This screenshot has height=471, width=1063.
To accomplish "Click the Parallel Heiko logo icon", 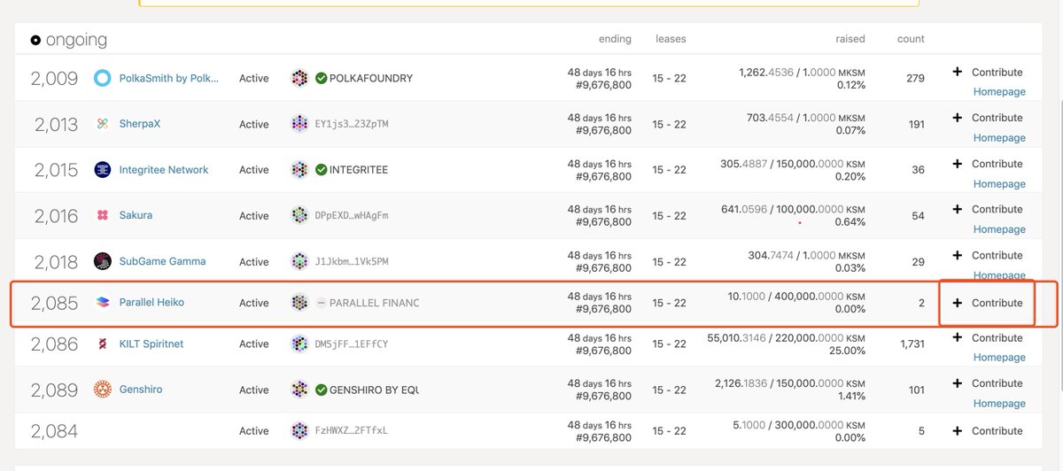I will [103, 303].
